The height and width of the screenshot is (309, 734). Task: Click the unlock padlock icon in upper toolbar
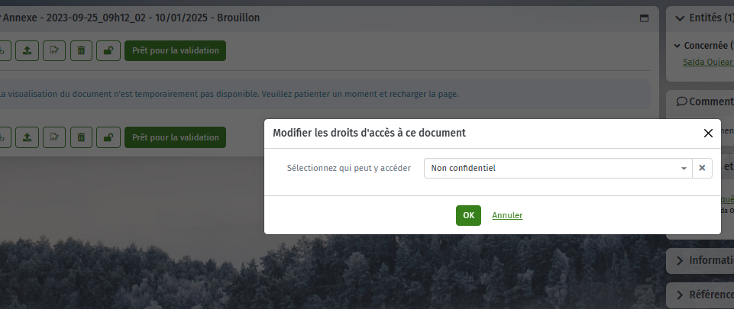[108, 50]
